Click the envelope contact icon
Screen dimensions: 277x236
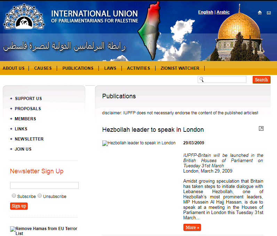(269, 13)
